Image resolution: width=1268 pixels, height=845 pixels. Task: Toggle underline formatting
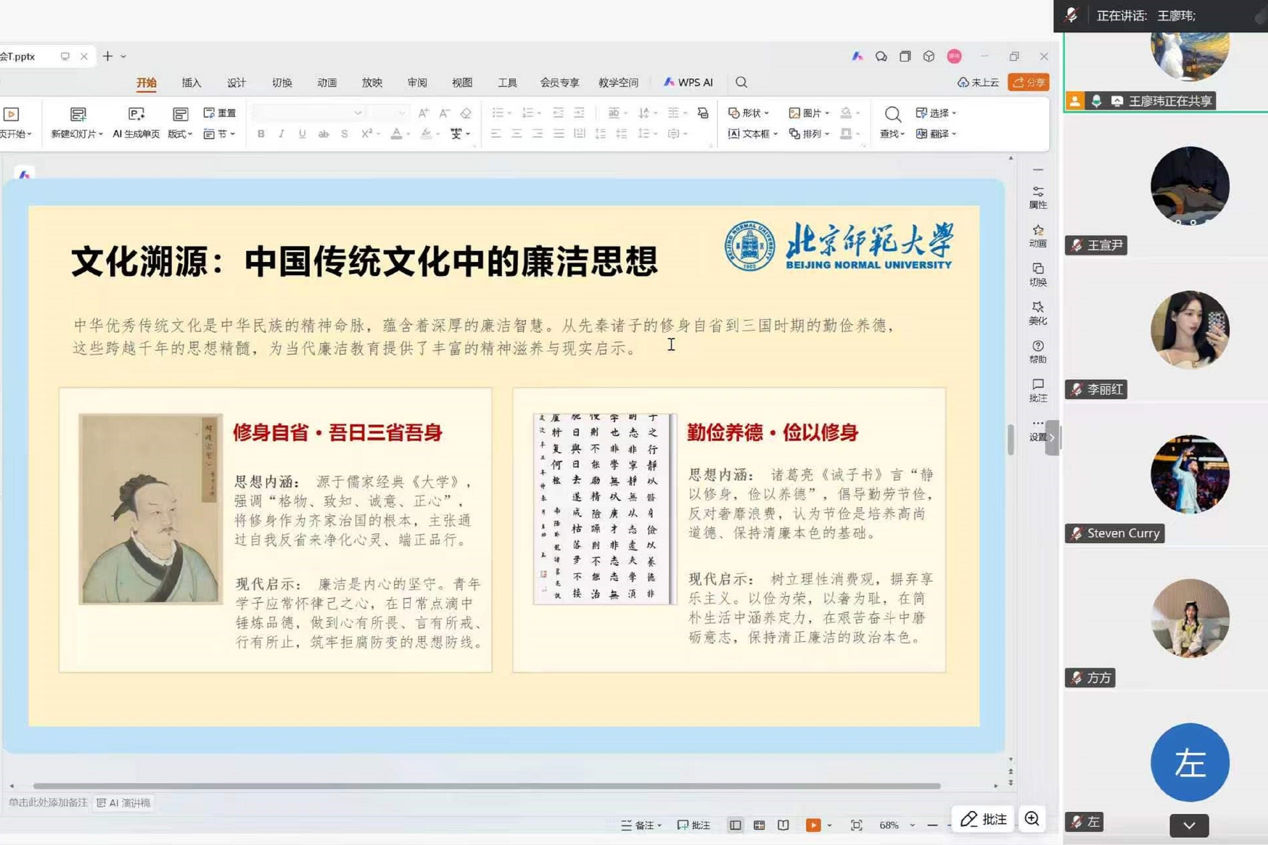point(302,134)
